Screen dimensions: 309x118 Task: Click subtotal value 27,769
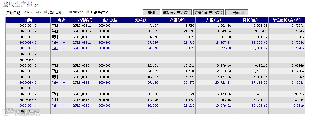[153, 43]
